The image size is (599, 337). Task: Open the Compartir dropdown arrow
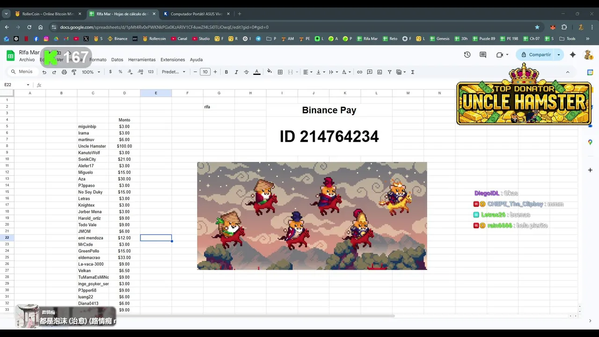pyautogui.click(x=559, y=55)
